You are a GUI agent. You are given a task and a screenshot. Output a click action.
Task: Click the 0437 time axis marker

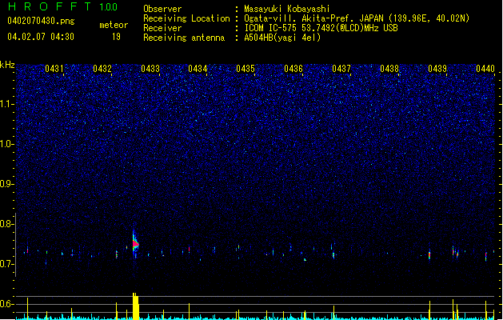341,69
